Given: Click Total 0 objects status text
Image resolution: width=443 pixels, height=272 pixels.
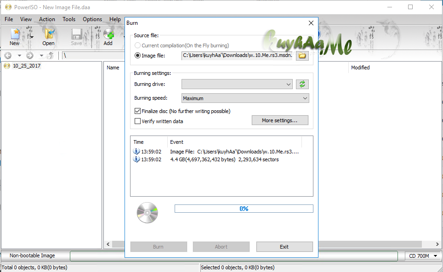Looking at the screenshot, I should pyautogui.click(x=34, y=267).
